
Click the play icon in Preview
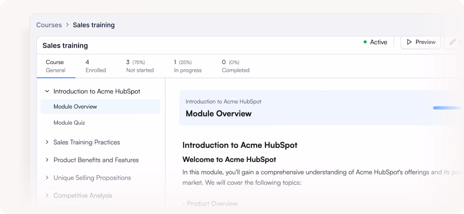tap(409, 42)
